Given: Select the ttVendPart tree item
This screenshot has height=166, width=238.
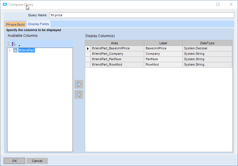Looking at the screenshot, I should click(27, 50).
